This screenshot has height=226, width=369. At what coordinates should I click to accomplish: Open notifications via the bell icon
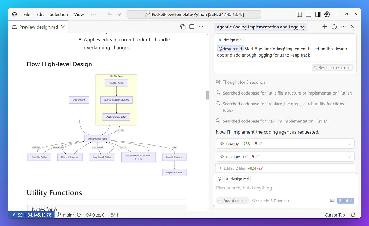point(353,215)
